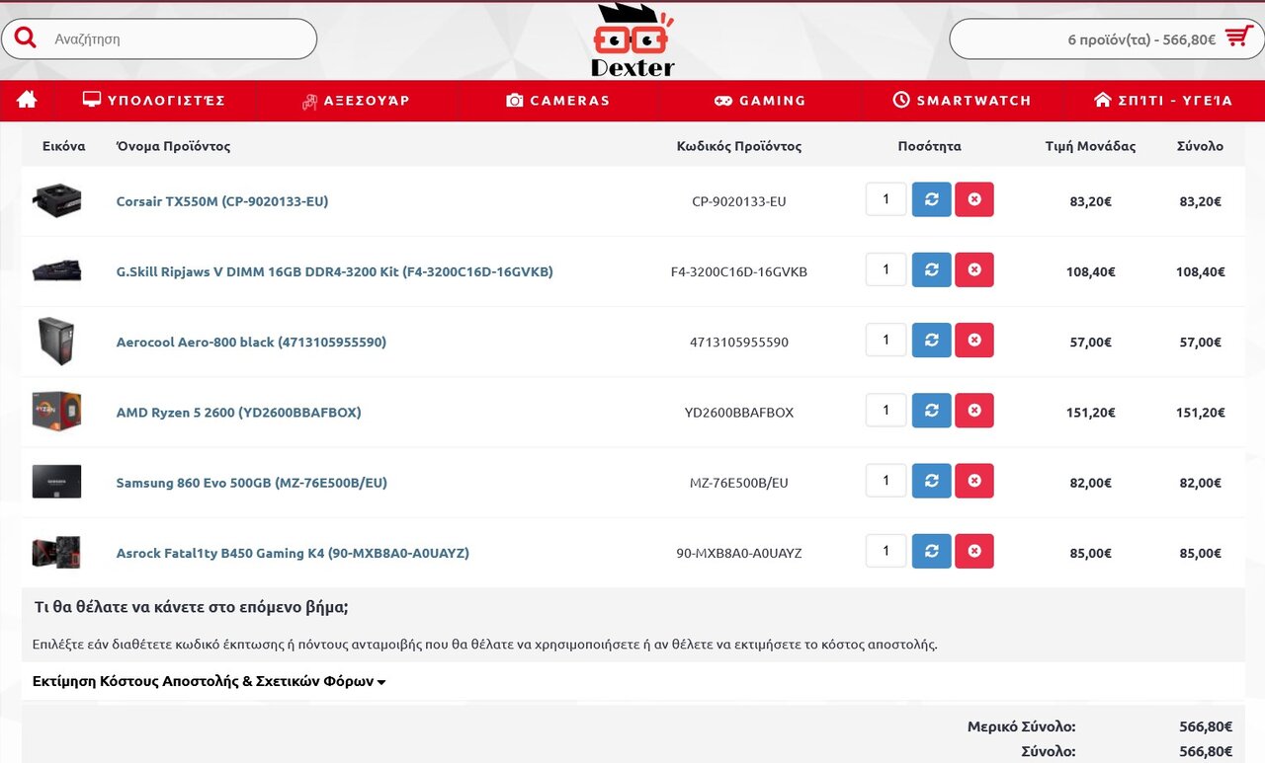
Task: Click the Τιμή Μονάδας column header
Action: (x=1090, y=146)
